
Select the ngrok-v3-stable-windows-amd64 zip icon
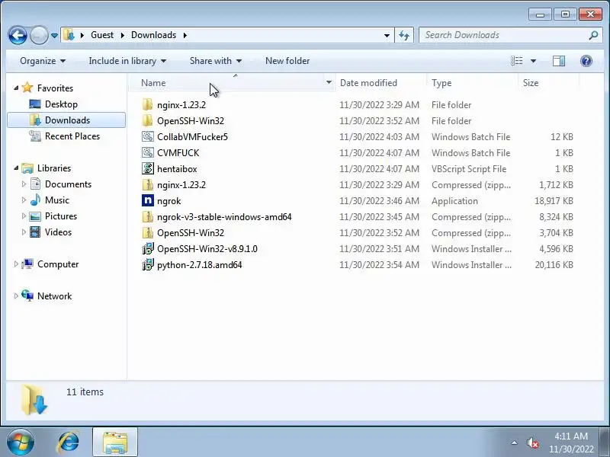click(x=147, y=216)
